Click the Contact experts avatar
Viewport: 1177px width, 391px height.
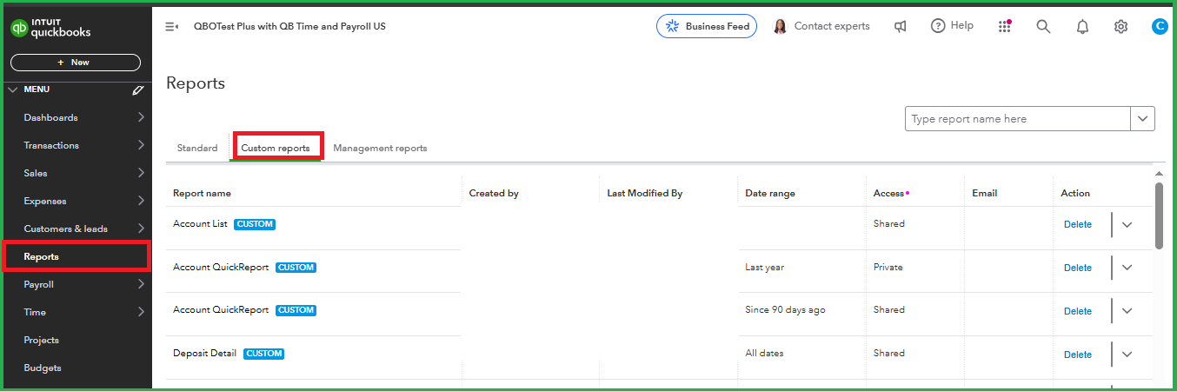click(x=780, y=26)
